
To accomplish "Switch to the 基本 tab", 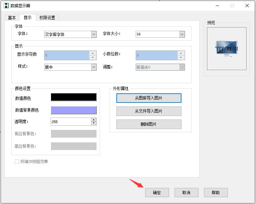I will 12,18.
